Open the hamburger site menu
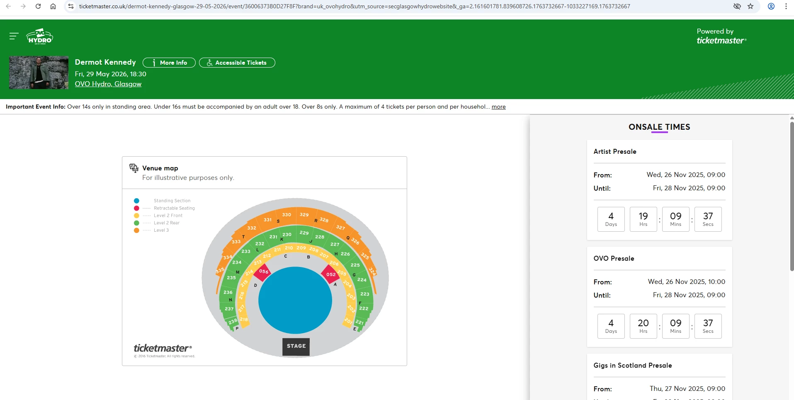The height and width of the screenshot is (400, 794). coord(14,36)
